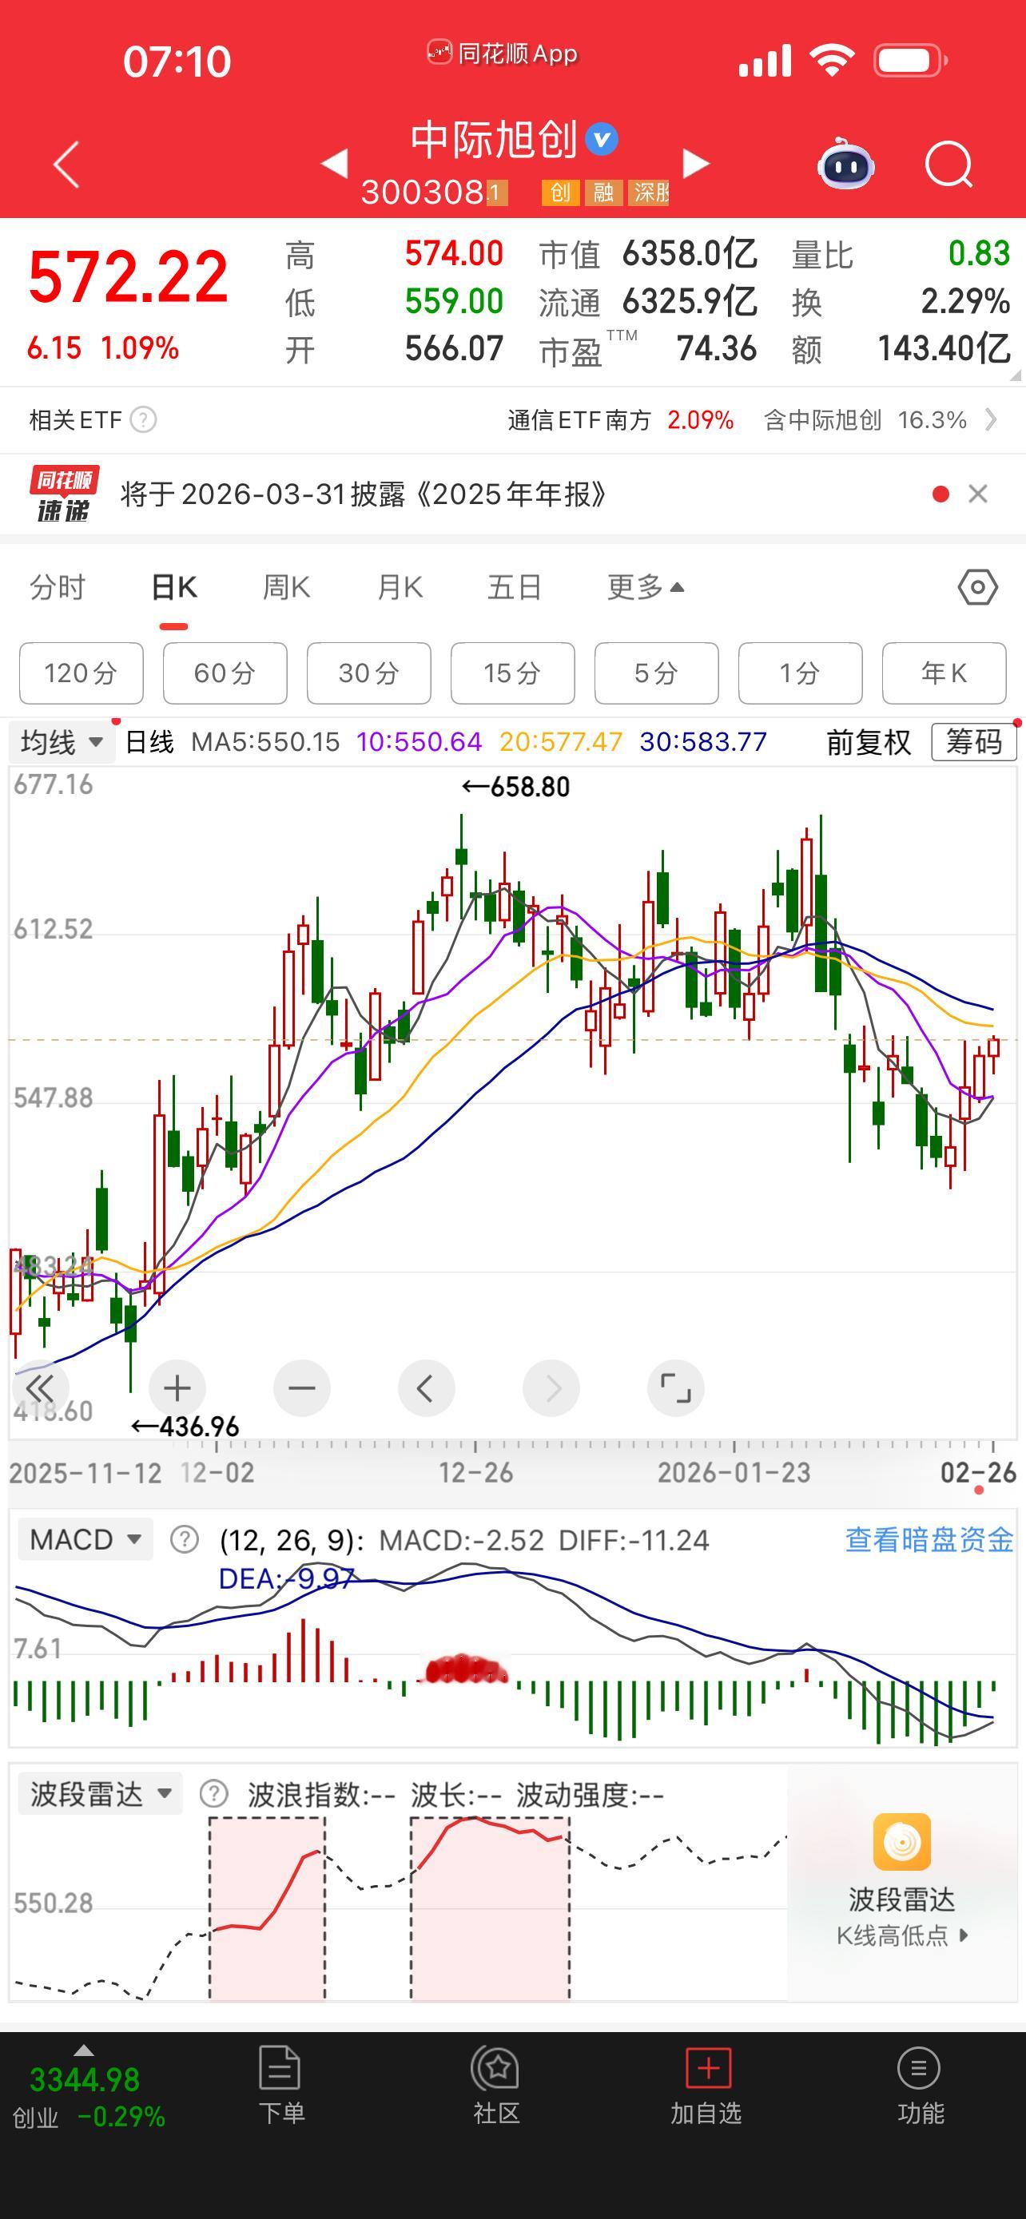
Task: Open the 同花顺速递 news logo
Action: pyautogui.click(x=63, y=494)
